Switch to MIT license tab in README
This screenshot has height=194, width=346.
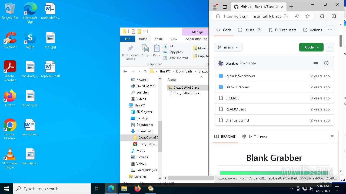(255, 137)
